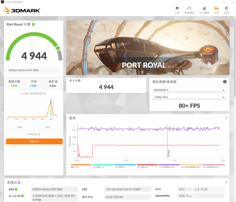Click the info icon next to best score 5 815
236x202 pixels.
(56, 81)
